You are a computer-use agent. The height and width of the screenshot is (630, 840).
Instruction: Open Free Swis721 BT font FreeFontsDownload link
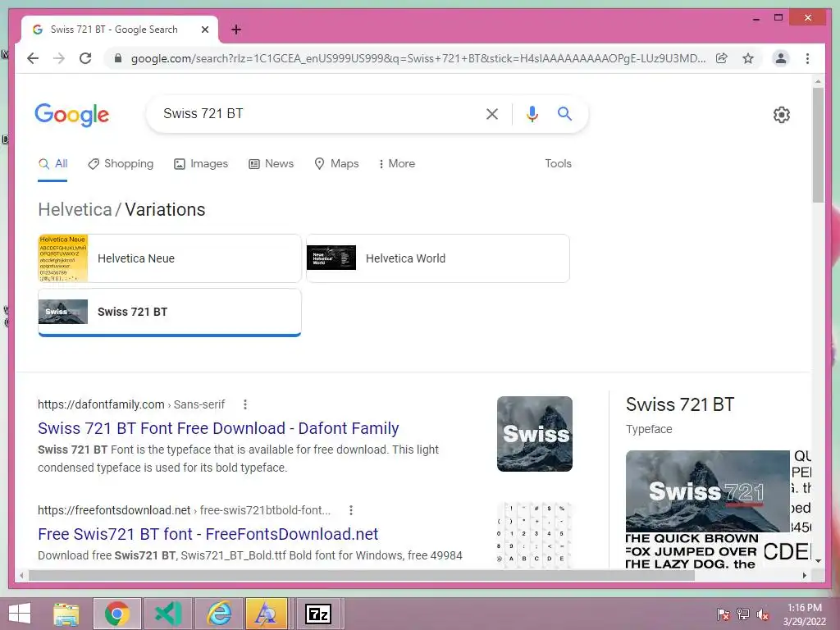(x=208, y=534)
